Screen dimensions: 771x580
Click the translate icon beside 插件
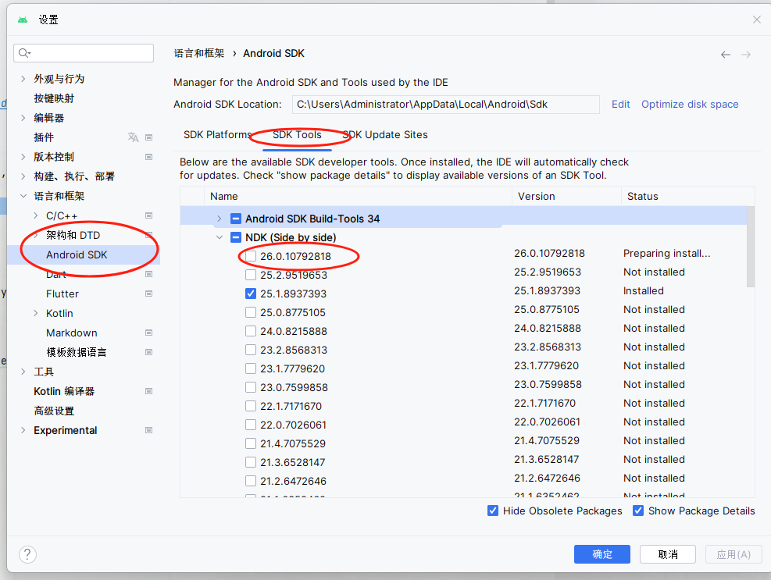pos(133,137)
